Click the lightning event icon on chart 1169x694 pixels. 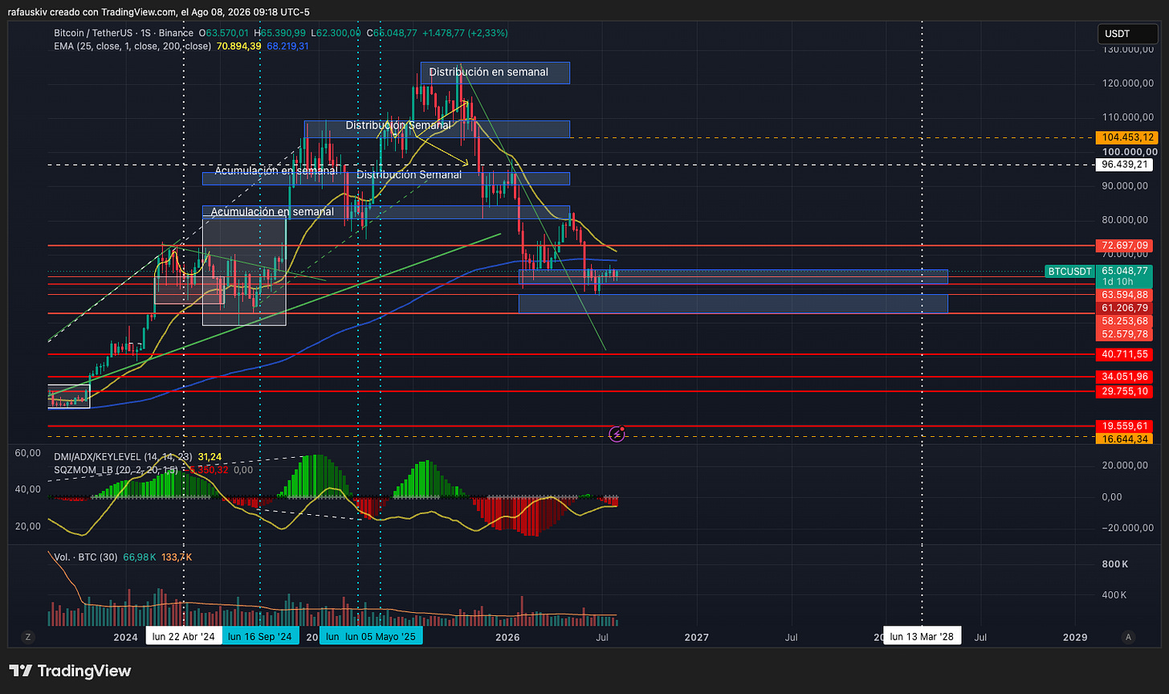[617, 435]
